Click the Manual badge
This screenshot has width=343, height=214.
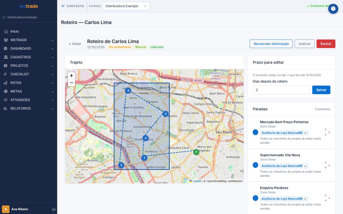click(x=141, y=47)
